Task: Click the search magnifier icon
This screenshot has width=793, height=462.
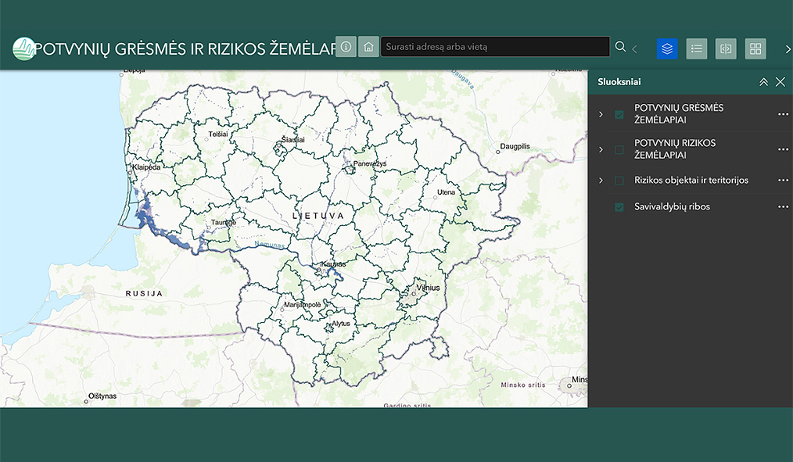Action: click(x=620, y=47)
